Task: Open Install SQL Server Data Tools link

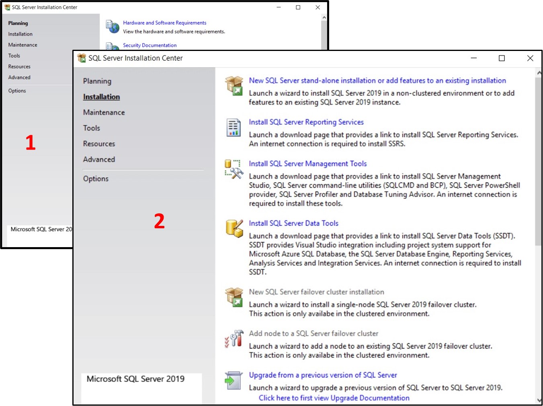Action: tap(293, 223)
